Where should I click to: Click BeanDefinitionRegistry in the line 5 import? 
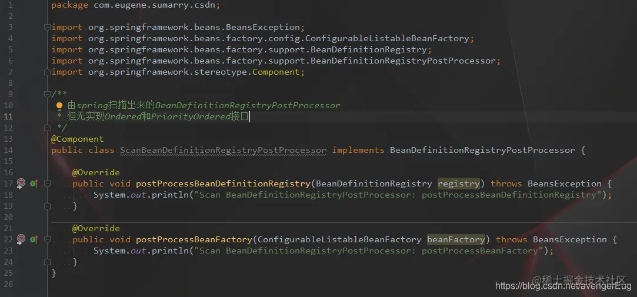(x=368, y=49)
